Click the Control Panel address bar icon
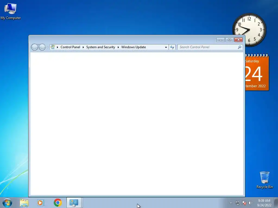The height and width of the screenshot is (208, 278). pos(53,47)
